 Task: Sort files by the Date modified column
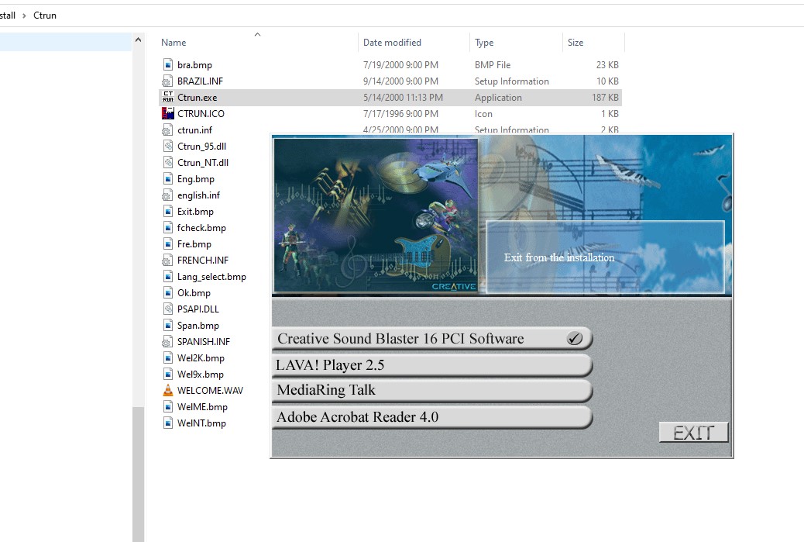392,43
